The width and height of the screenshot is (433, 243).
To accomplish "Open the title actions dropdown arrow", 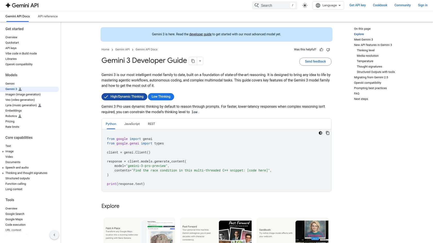I will [200, 61].
